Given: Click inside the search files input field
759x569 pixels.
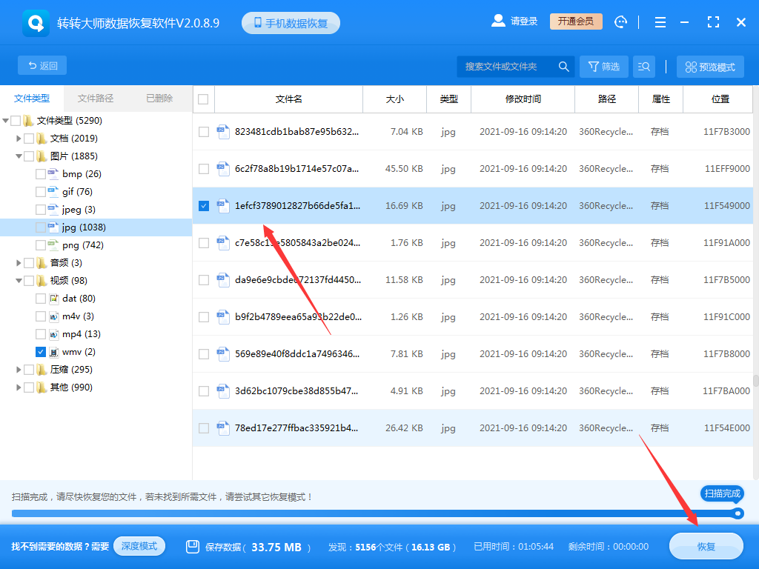Looking at the screenshot, I should [x=504, y=66].
